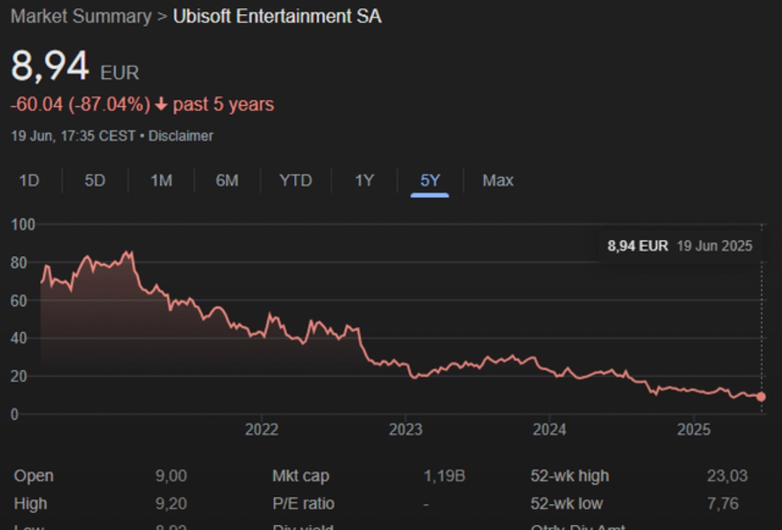Click the market cap value 1,19B
This screenshot has width=782, height=530.
pos(444,476)
